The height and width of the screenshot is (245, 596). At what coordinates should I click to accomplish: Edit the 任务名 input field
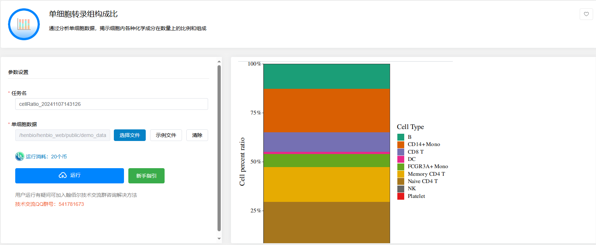tap(112, 104)
